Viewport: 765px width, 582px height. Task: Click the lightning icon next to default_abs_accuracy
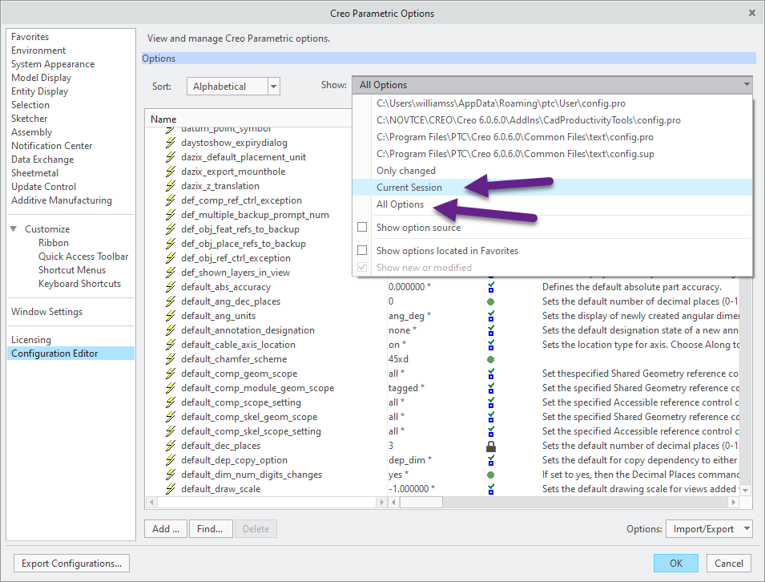click(170, 287)
